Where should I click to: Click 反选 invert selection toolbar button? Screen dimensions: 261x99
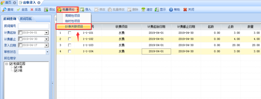click(x=35, y=10)
